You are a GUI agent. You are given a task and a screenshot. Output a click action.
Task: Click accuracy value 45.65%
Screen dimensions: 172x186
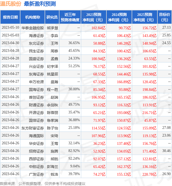[74, 50]
